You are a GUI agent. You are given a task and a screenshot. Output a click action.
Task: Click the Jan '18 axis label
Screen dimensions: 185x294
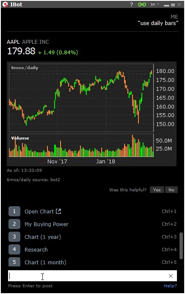point(105,162)
